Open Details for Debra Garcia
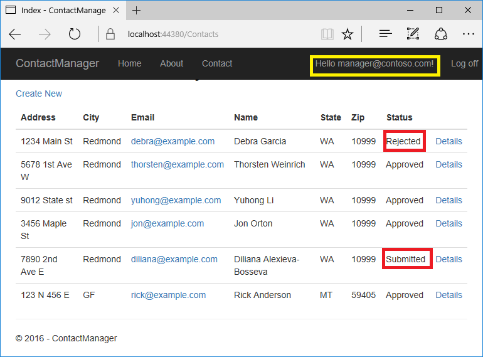483x357 pixels. tap(449, 141)
